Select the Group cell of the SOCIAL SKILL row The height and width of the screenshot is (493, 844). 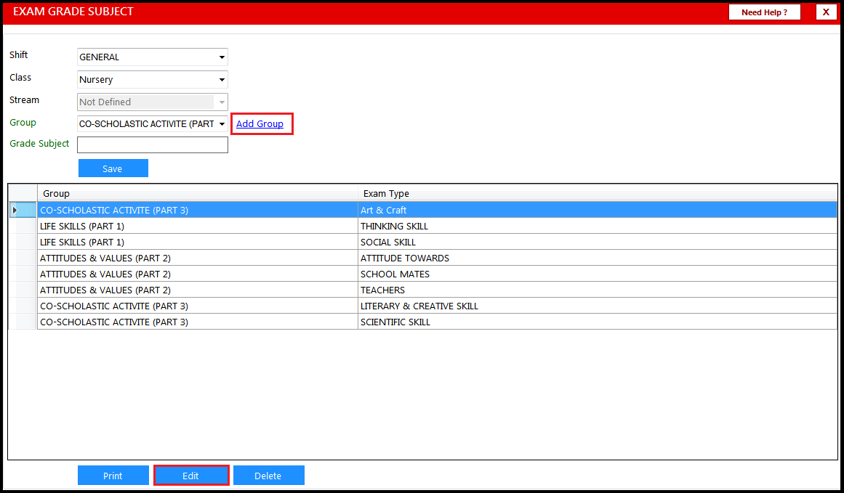click(x=198, y=242)
